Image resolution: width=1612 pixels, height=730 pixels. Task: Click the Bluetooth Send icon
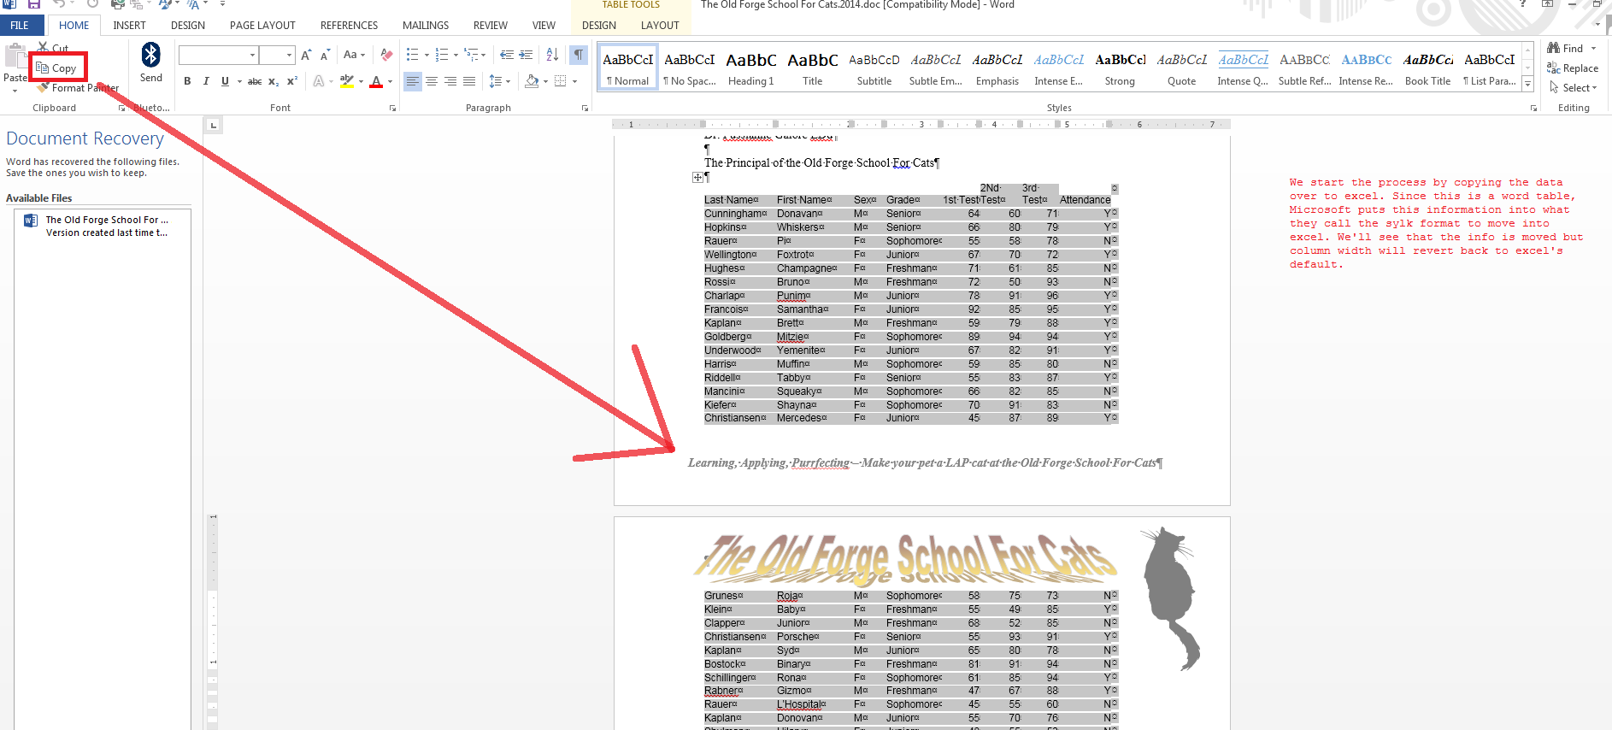(x=151, y=56)
